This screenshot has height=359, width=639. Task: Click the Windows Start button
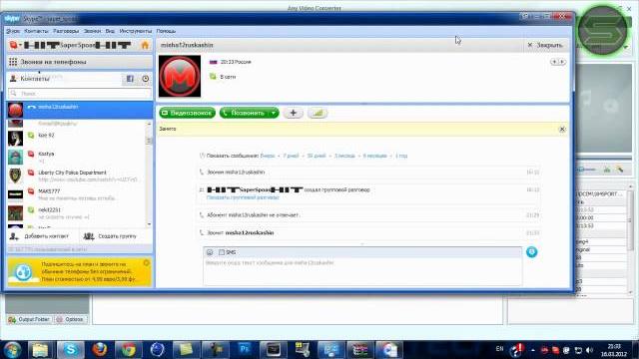click(x=13, y=350)
